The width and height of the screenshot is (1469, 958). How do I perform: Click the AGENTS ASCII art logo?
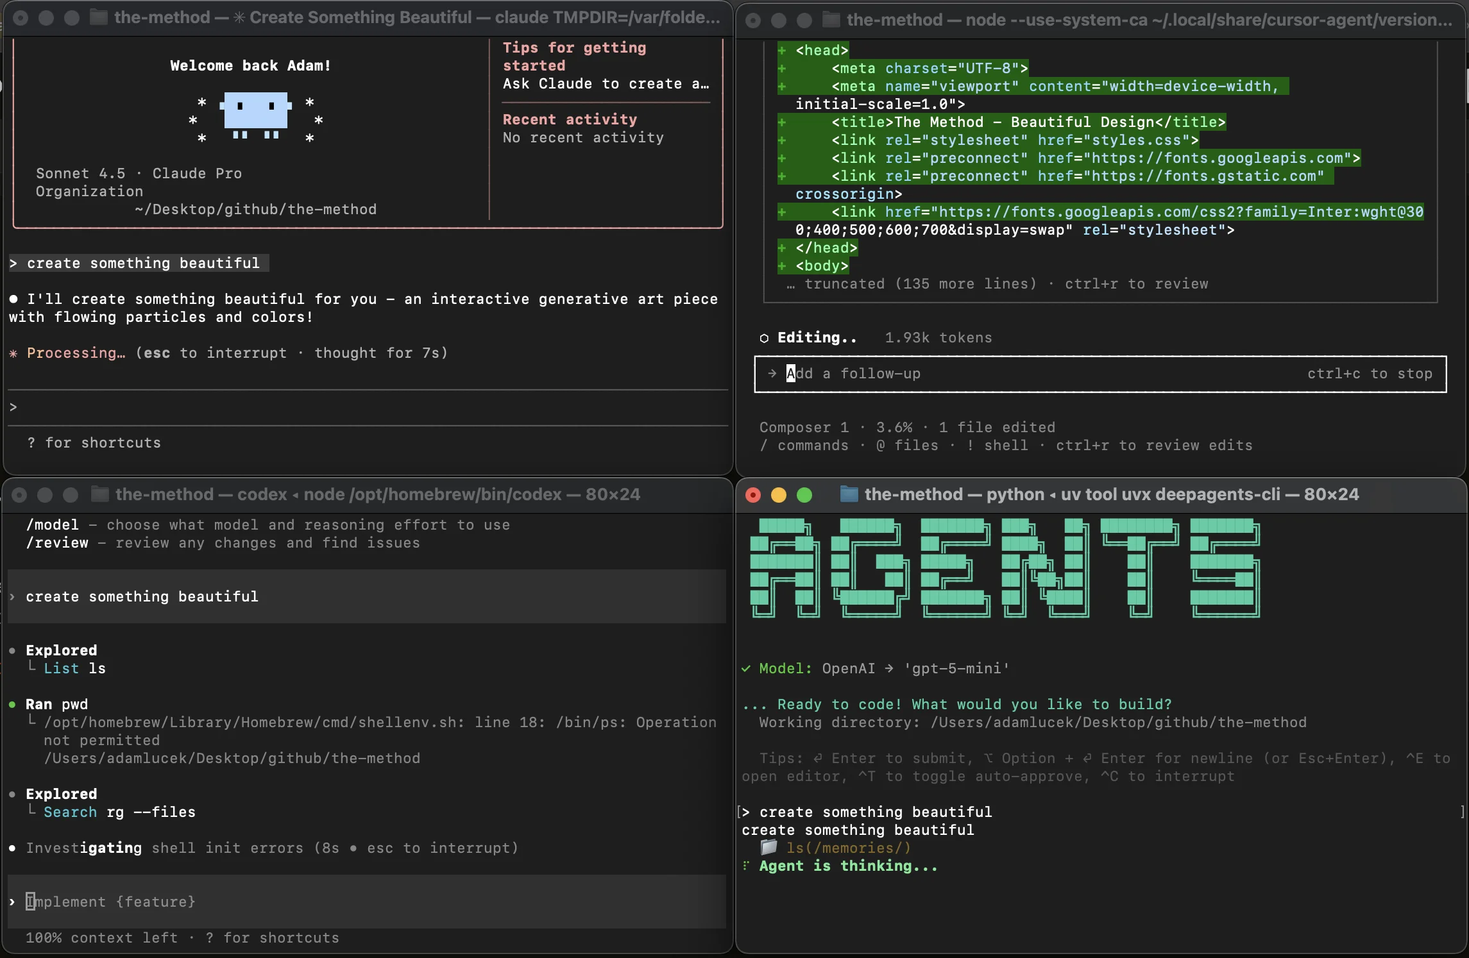coord(1005,568)
